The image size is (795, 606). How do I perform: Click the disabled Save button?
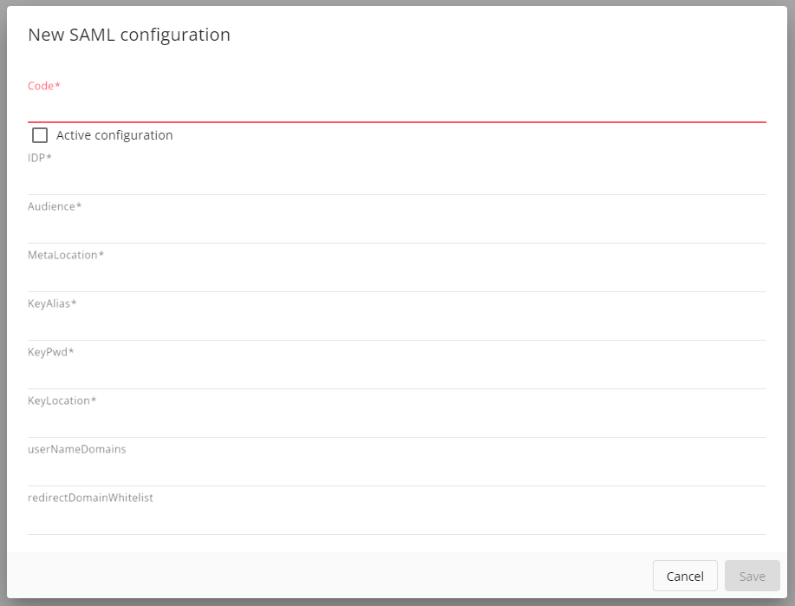[752, 576]
